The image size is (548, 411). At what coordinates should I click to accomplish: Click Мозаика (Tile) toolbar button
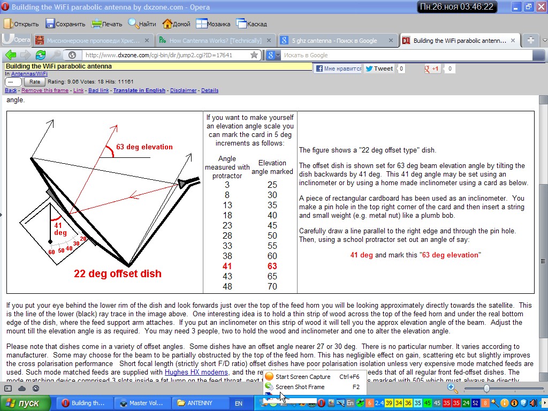[x=213, y=24]
